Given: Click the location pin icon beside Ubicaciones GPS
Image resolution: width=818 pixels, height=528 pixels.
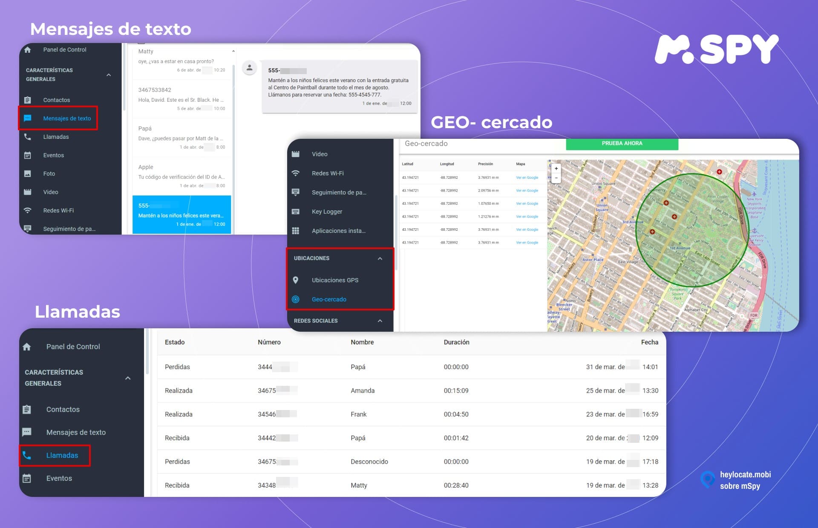Looking at the screenshot, I should tap(296, 280).
